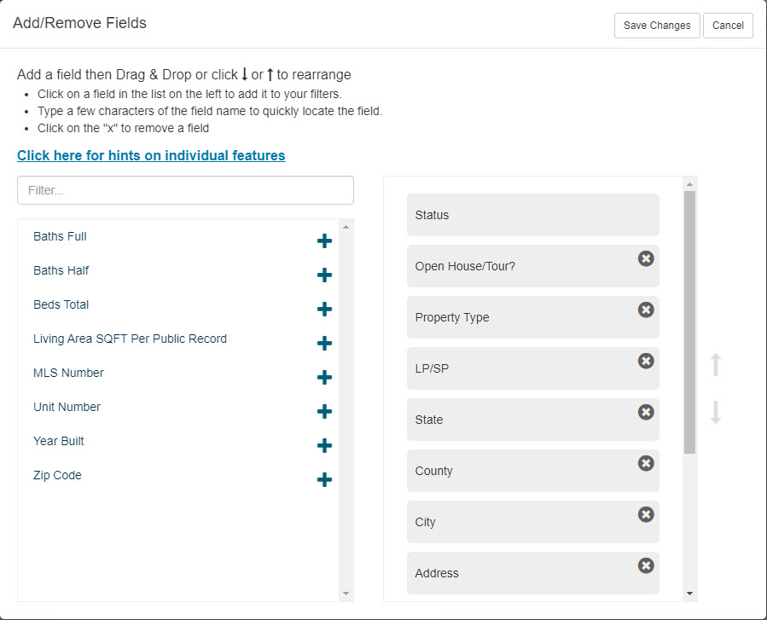Move selected field up with arrow
The width and height of the screenshot is (767, 620).
(x=716, y=365)
